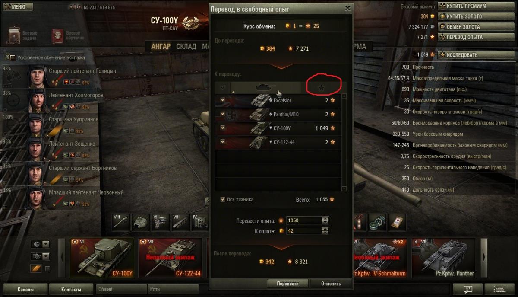The height and width of the screenshot is (297, 518).
Task: Select the first aid kit consumable
Action: [x=397, y=222]
